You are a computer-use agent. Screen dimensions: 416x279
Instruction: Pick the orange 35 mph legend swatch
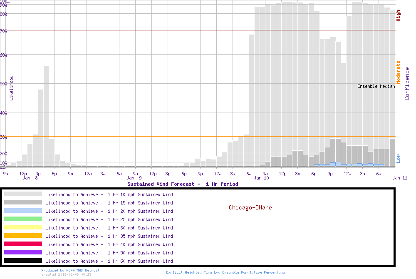click(23, 236)
